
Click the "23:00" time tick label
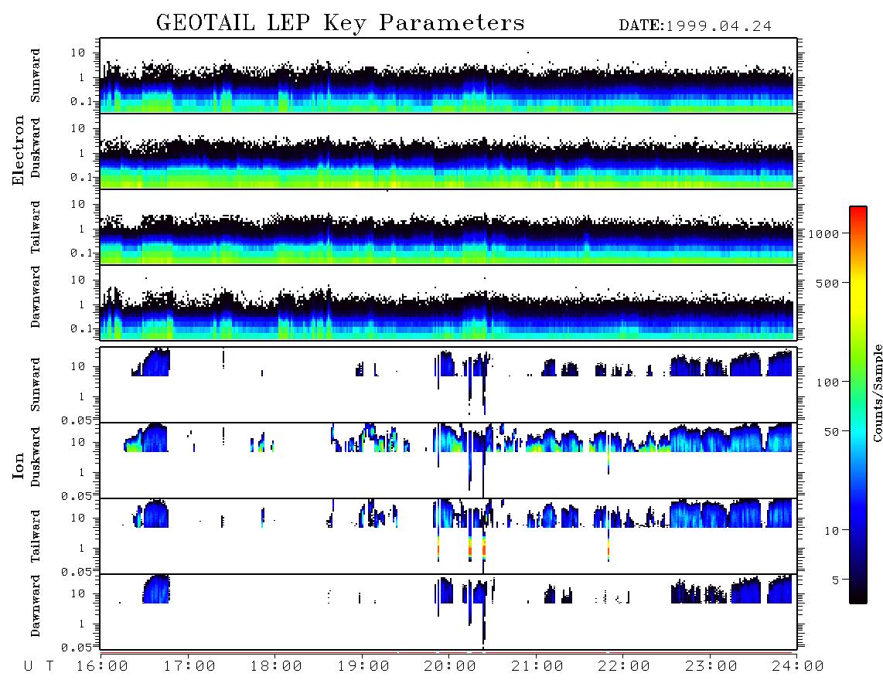tap(711, 667)
